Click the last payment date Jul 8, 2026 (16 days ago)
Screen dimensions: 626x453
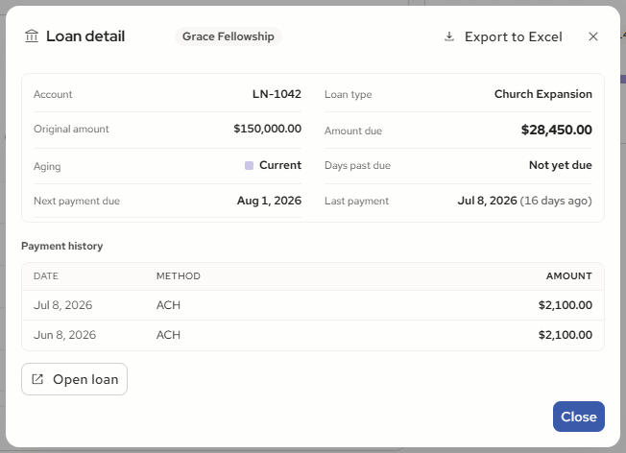(525, 201)
